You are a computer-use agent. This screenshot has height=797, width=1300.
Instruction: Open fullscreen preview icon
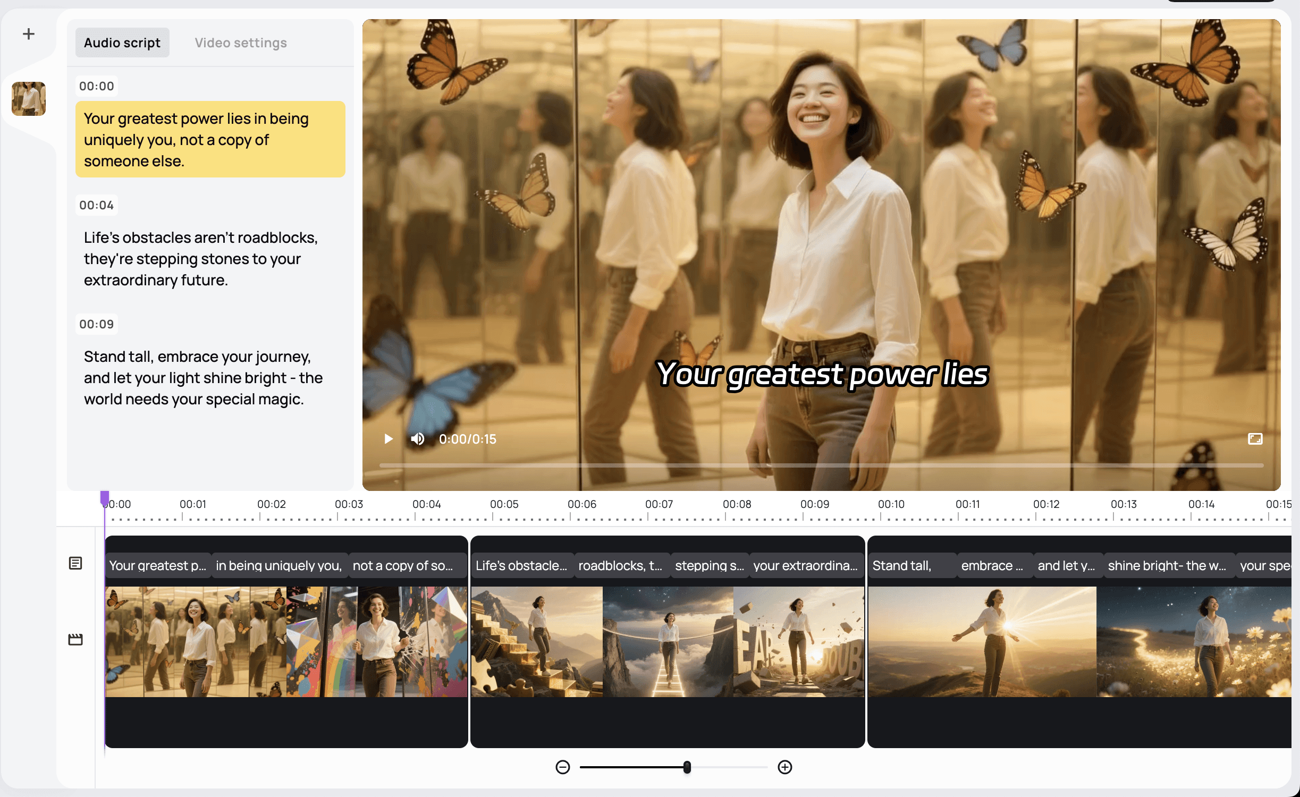tap(1255, 439)
